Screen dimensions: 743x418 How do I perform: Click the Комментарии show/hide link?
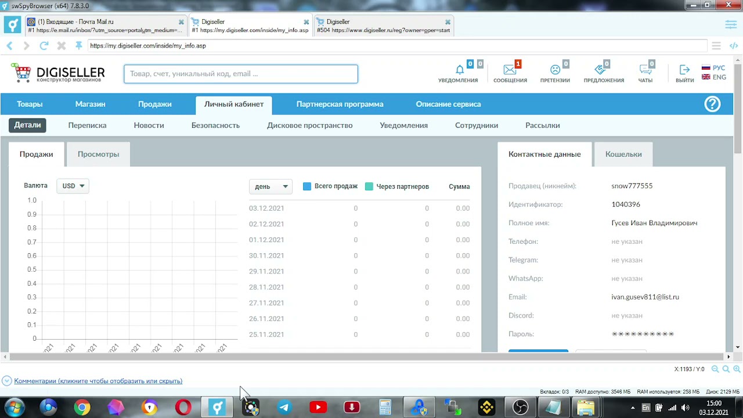pyautogui.click(x=98, y=381)
